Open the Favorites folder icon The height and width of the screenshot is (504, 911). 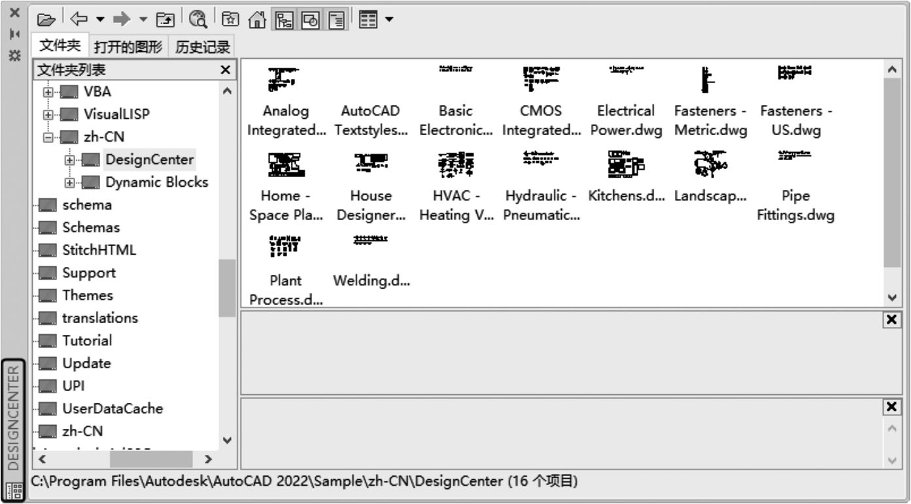click(230, 19)
